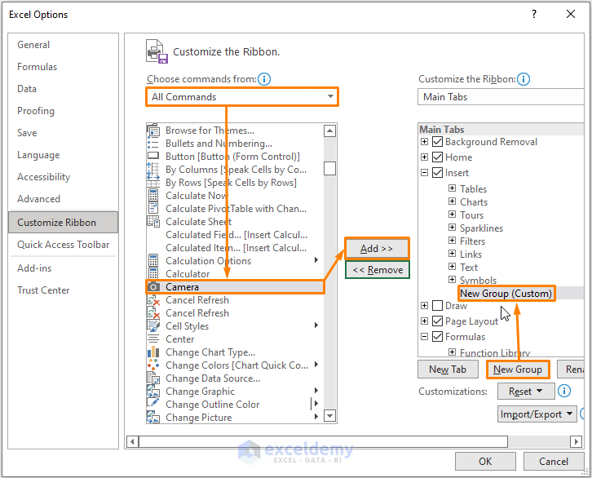The height and width of the screenshot is (478, 592).
Task: Click the Calculator command icon
Action: [153, 274]
